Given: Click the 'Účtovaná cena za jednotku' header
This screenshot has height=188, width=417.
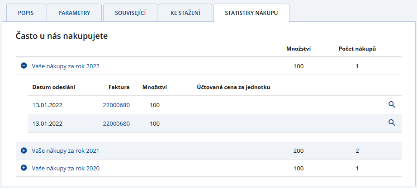Looking at the screenshot, I should (x=233, y=87).
